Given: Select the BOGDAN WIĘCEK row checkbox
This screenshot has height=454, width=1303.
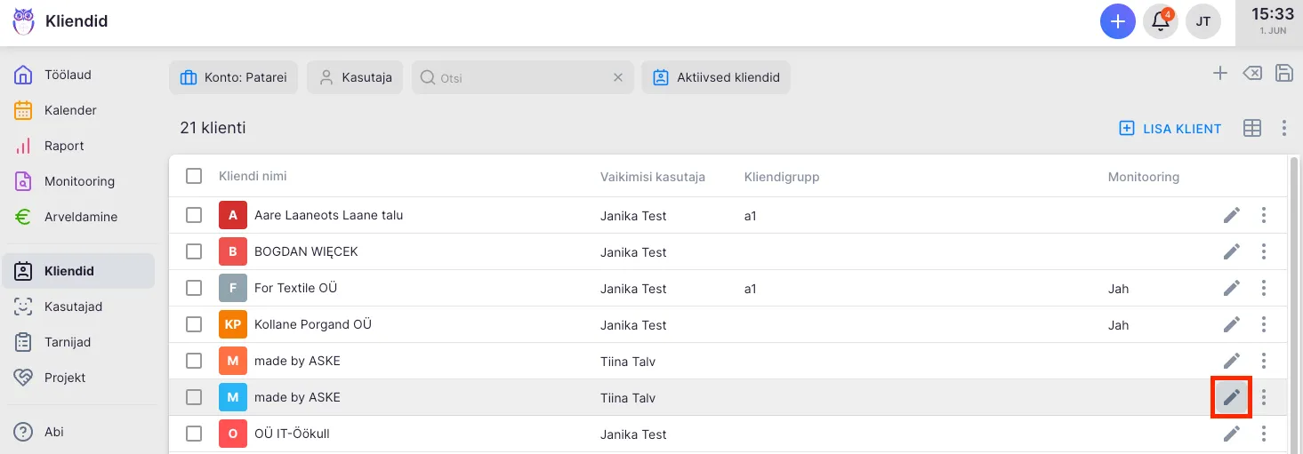Looking at the screenshot, I should 194,251.
